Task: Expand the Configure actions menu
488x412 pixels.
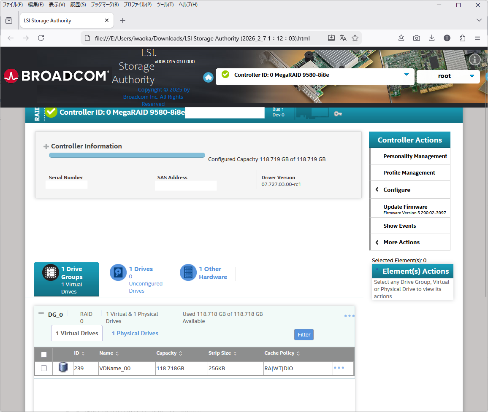Action: click(x=396, y=190)
